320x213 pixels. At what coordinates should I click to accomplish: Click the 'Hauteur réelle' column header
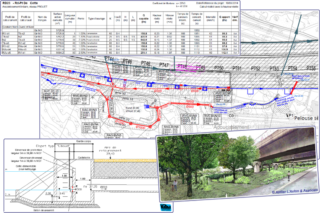point(157,19)
